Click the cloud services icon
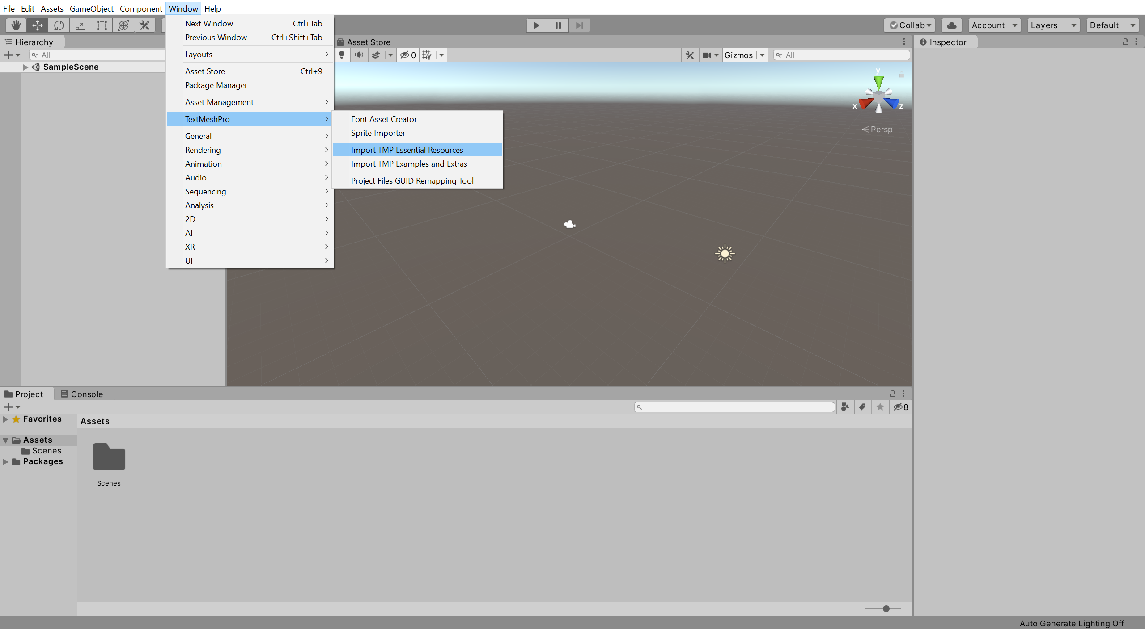 pyautogui.click(x=952, y=25)
